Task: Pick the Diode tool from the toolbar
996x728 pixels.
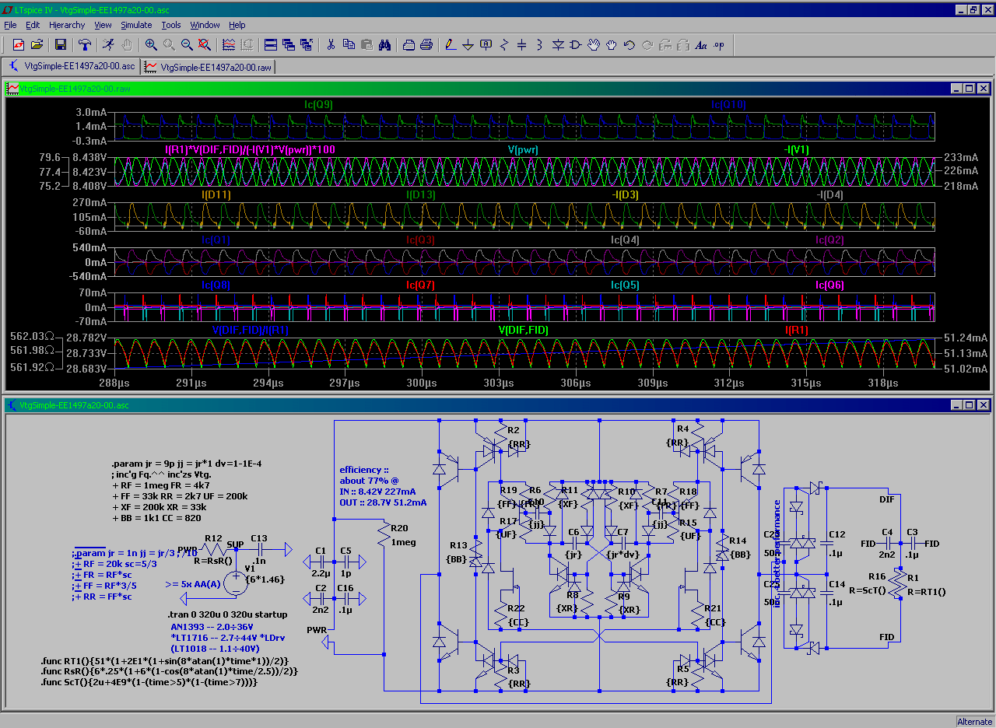Action: (558, 45)
